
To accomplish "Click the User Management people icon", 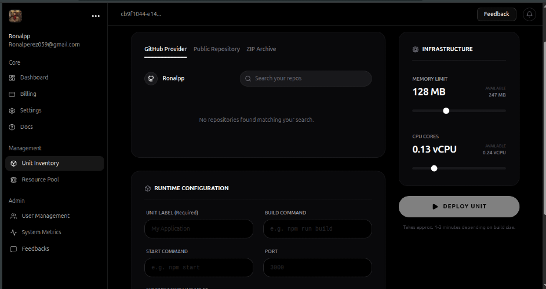I will click(14, 216).
